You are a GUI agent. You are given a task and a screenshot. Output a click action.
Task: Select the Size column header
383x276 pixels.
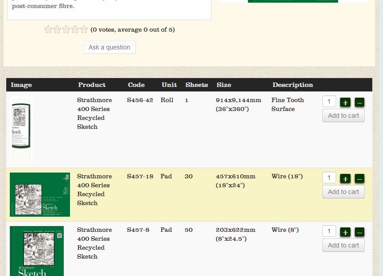coord(224,85)
